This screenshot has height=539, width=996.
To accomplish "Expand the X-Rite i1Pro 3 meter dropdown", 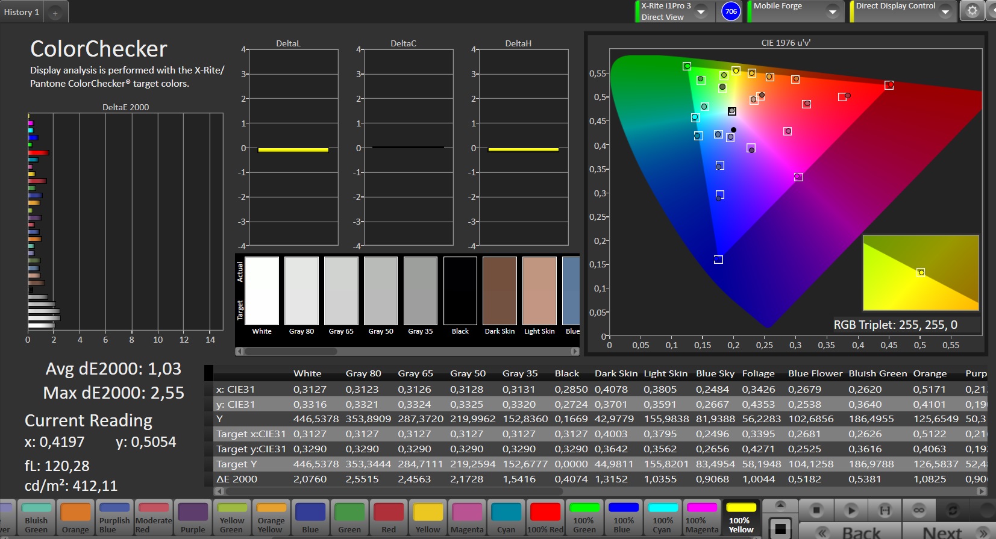I will (701, 11).
